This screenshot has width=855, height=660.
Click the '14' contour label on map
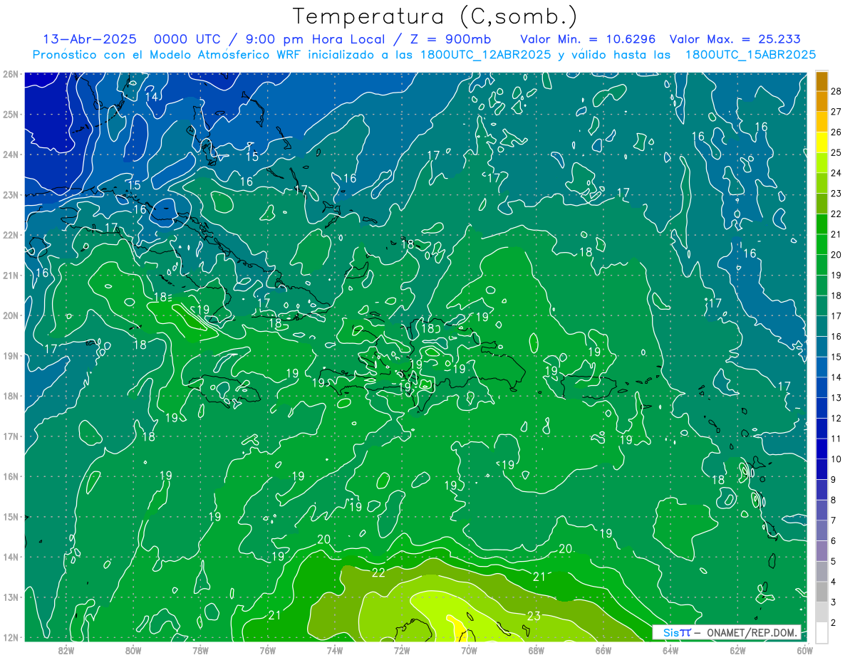click(151, 97)
